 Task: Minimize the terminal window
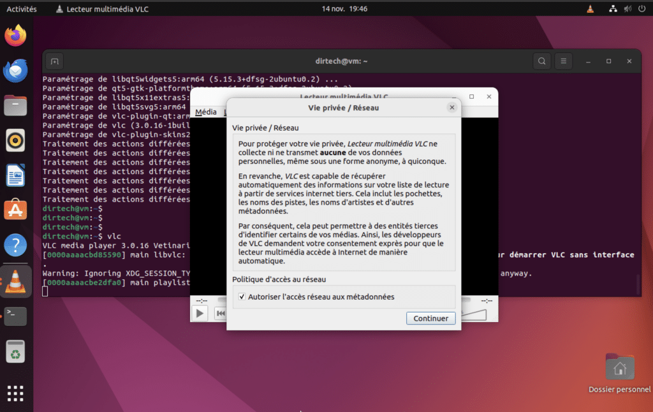click(588, 61)
